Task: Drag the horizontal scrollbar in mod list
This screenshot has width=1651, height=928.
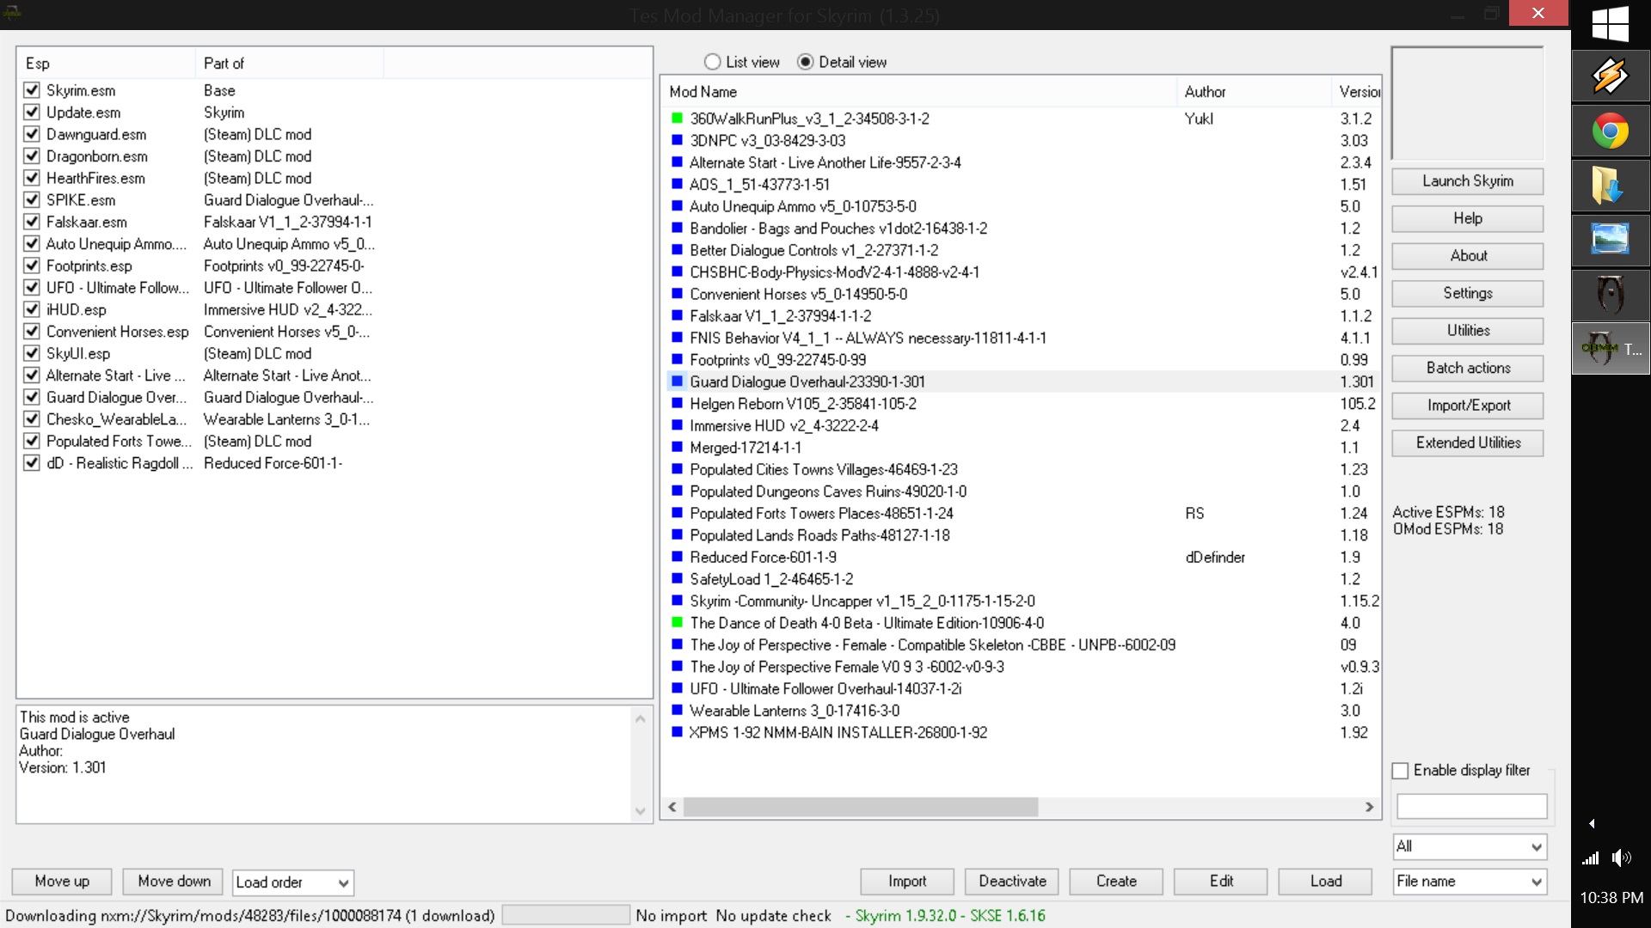Action: [860, 807]
